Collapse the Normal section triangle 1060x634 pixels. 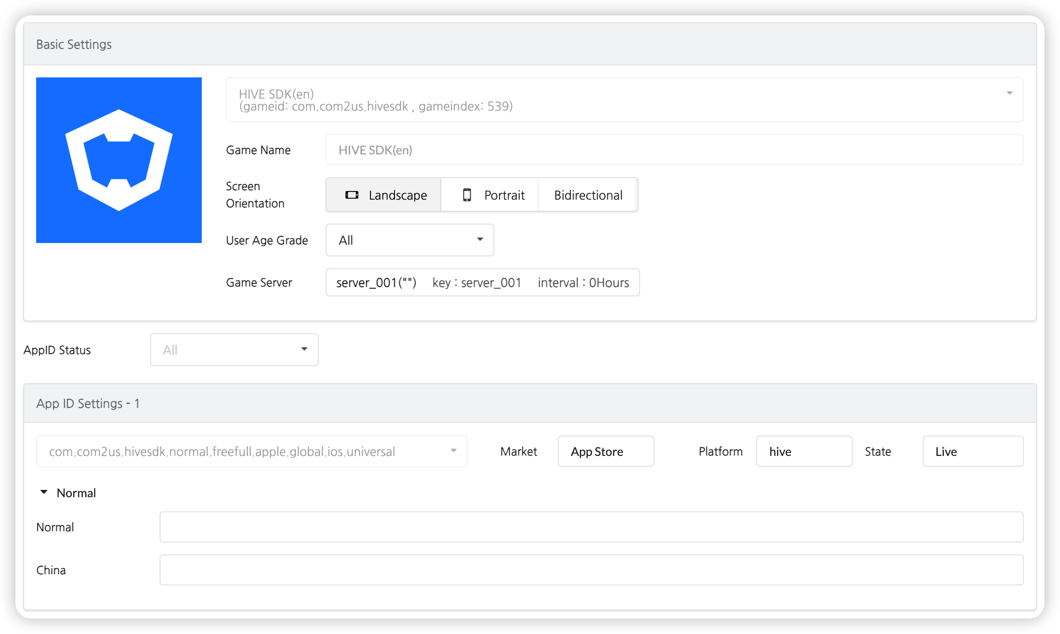44,492
